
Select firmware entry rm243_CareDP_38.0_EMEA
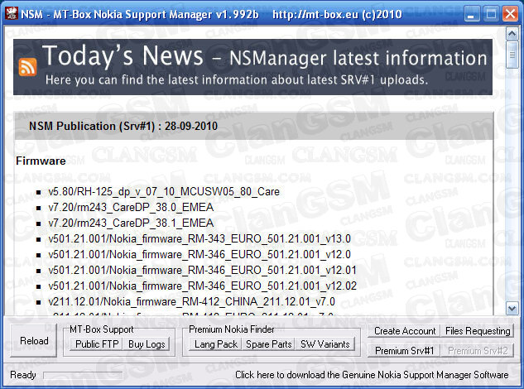(x=131, y=208)
